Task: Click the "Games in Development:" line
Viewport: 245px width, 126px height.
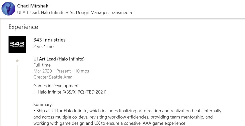Action: [x=56, y=86]
